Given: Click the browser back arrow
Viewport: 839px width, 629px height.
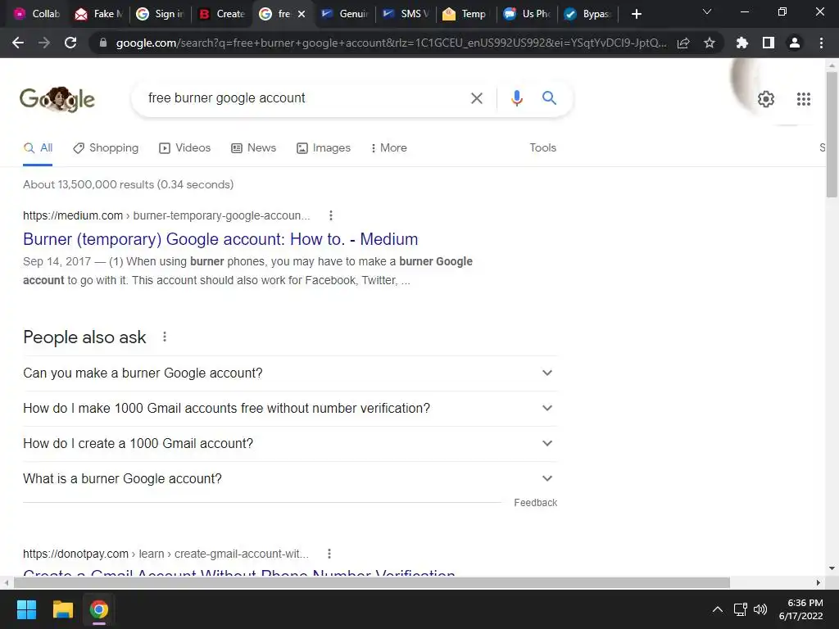Looking at the screenshot, I should point(18,43).
